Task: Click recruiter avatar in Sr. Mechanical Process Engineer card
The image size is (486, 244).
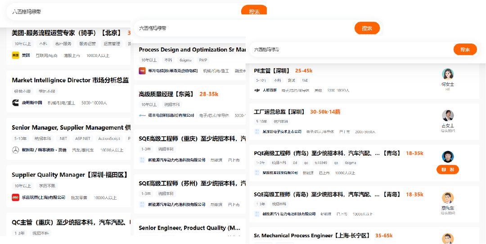Action: click(x=448, y=239)
